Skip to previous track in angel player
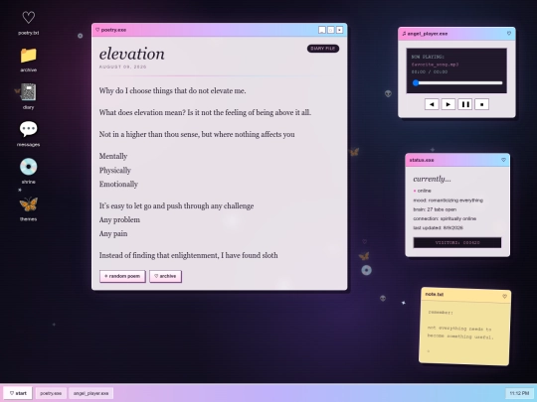The width and height of the screenshot is (537, 402). [432, 104]
